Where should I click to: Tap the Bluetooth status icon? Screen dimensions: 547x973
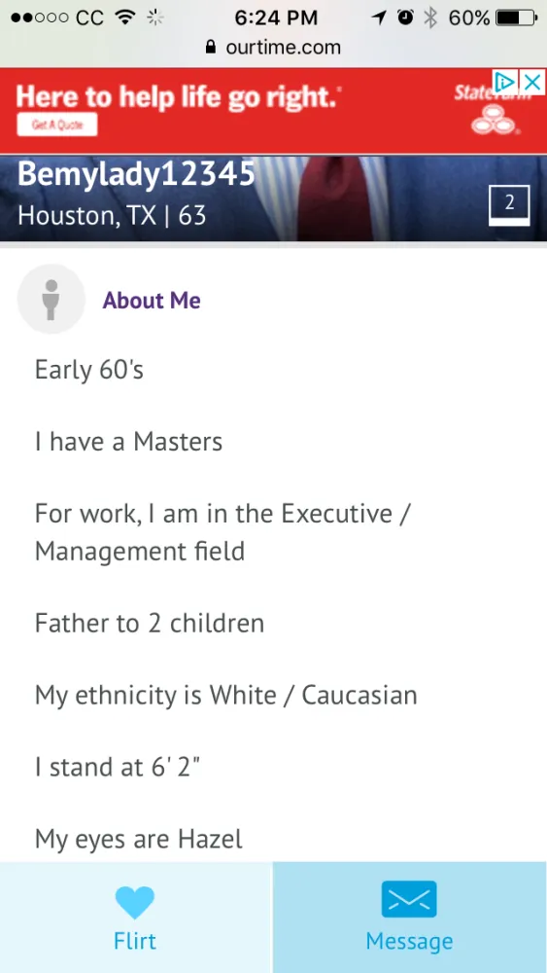(x=429, y=18)
